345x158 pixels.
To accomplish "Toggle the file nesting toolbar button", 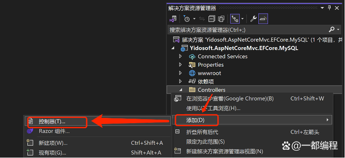I will coord(235,19).
